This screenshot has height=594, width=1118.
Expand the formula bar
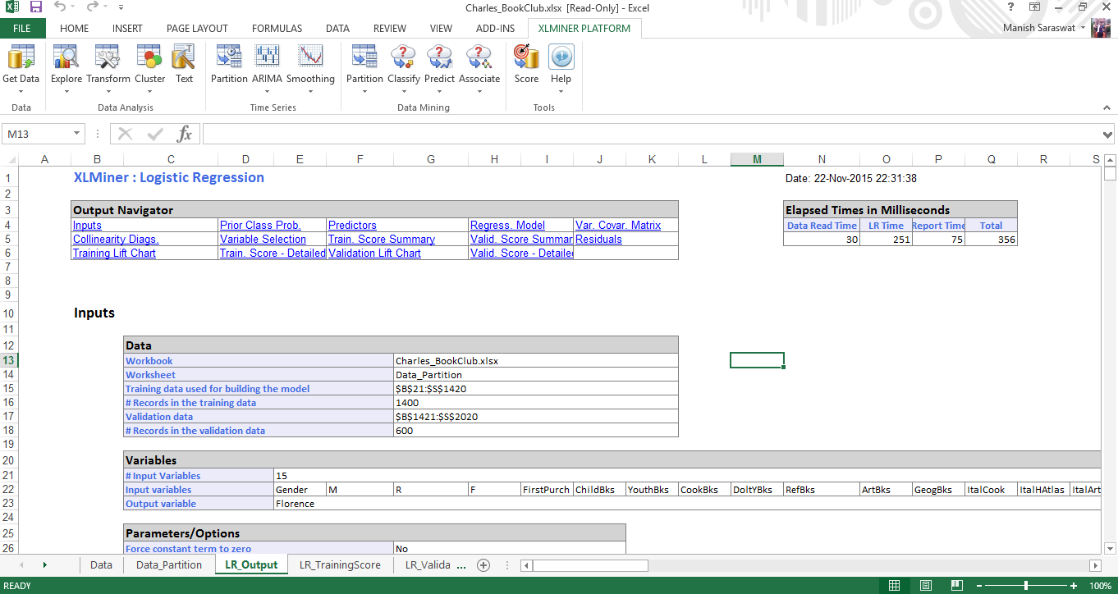click(1108, 135)
